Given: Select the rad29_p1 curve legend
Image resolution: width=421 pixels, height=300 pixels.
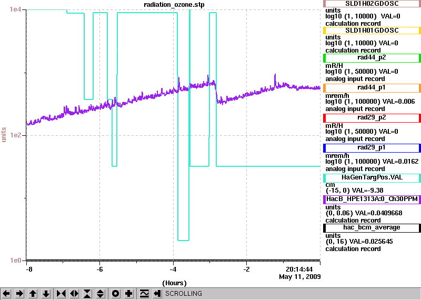Looking at the screenshot, I should pyautogui.click(x=372, y=148).
